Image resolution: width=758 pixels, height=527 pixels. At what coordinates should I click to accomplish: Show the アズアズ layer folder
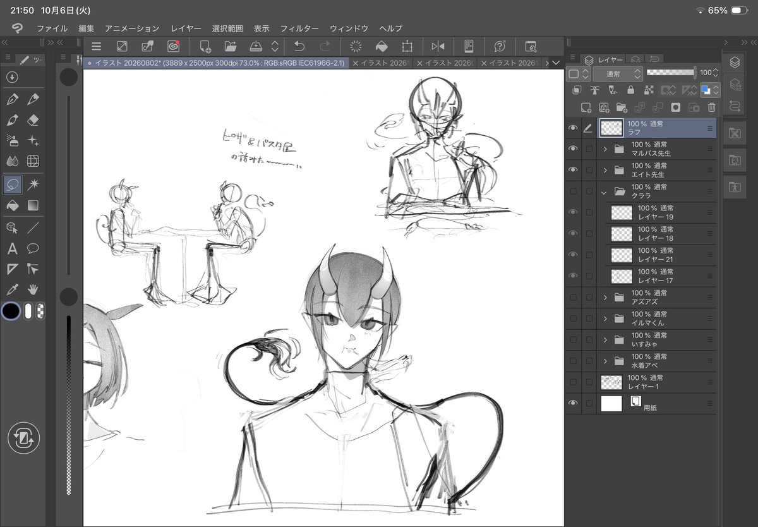click(573, 297)
